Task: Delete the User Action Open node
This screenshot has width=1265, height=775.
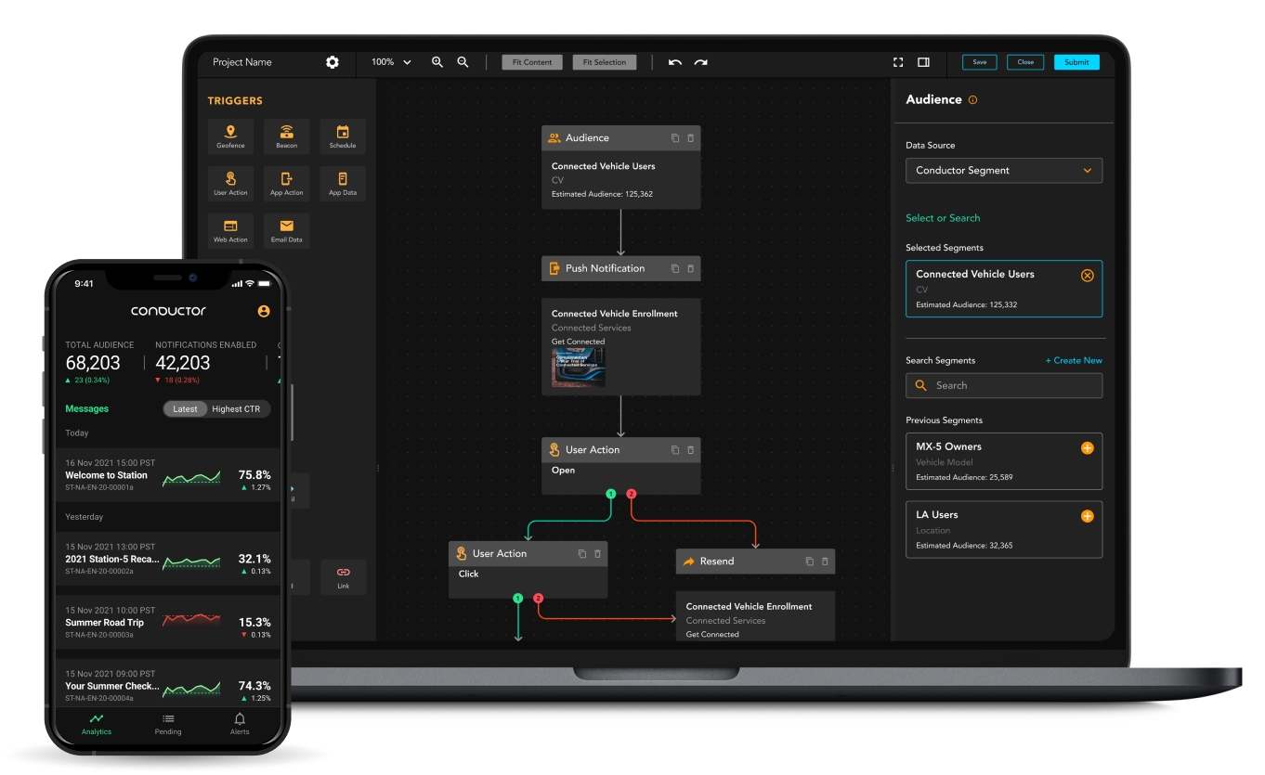Action: [x=690, y=450]
